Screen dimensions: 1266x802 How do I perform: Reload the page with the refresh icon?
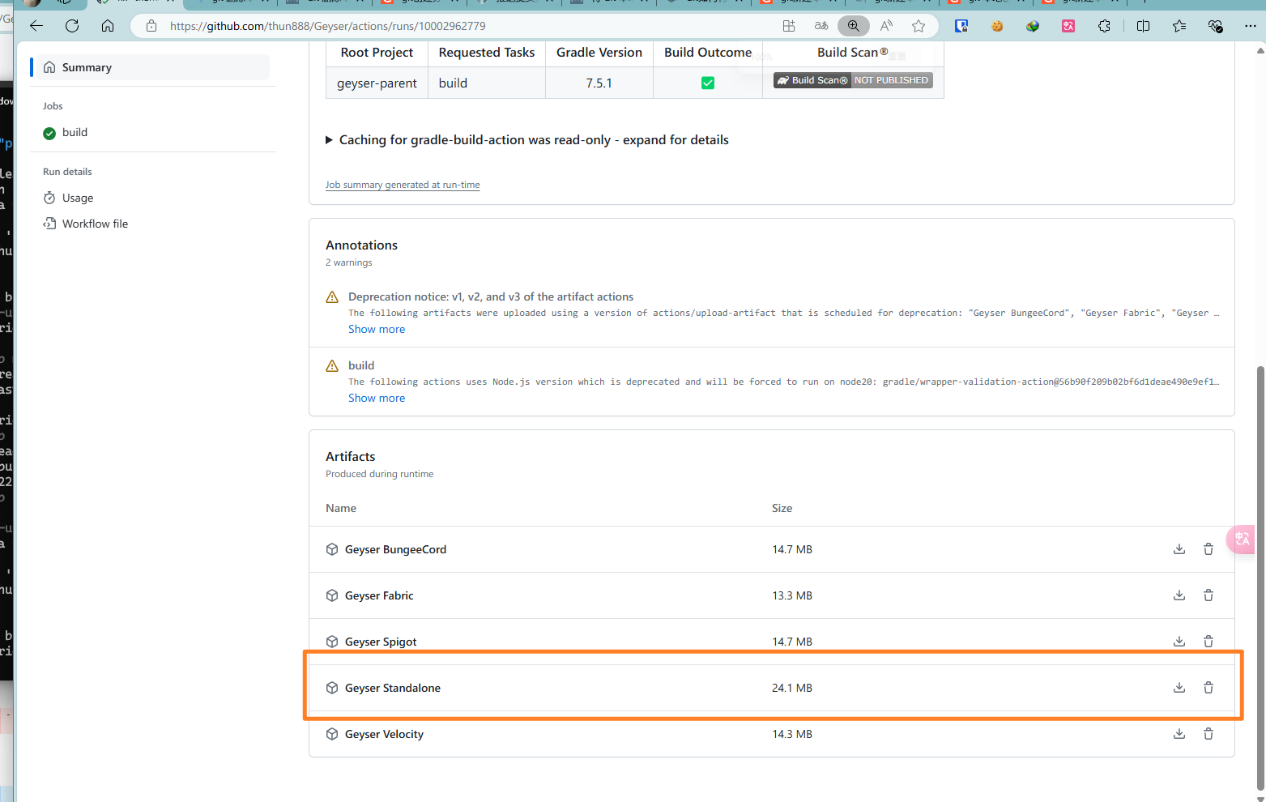(x=72, y=26)
